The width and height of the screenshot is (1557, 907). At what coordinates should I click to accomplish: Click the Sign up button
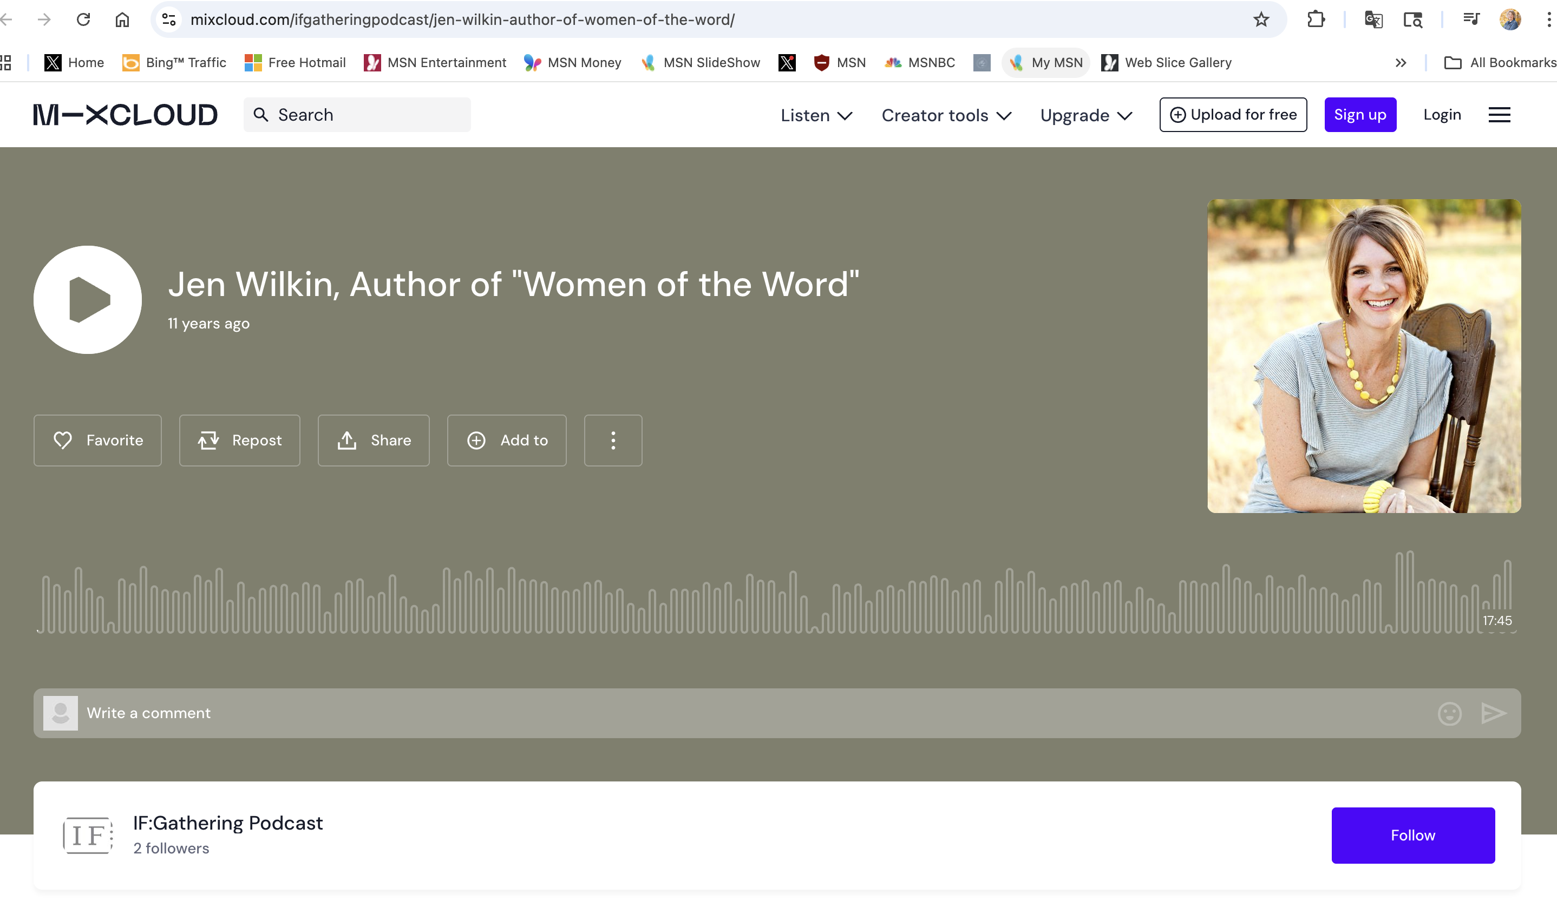1360,115
